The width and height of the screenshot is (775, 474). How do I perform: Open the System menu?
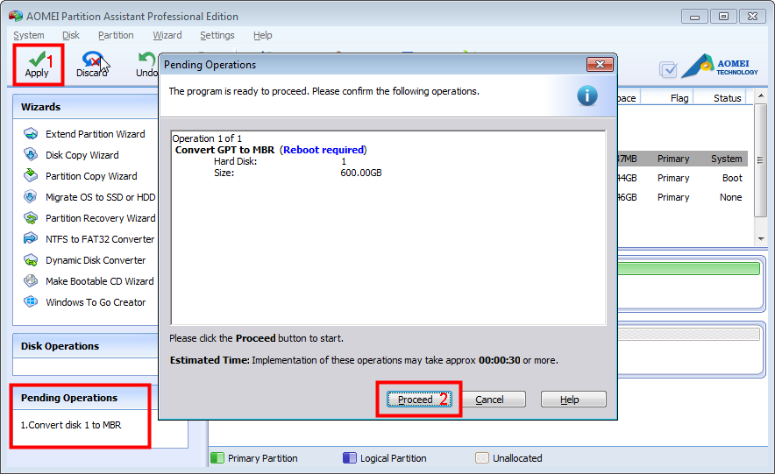(x=29, y=35)
